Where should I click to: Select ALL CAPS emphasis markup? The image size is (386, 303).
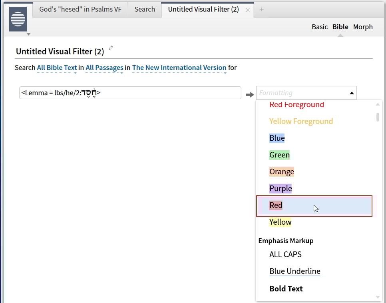285,254
